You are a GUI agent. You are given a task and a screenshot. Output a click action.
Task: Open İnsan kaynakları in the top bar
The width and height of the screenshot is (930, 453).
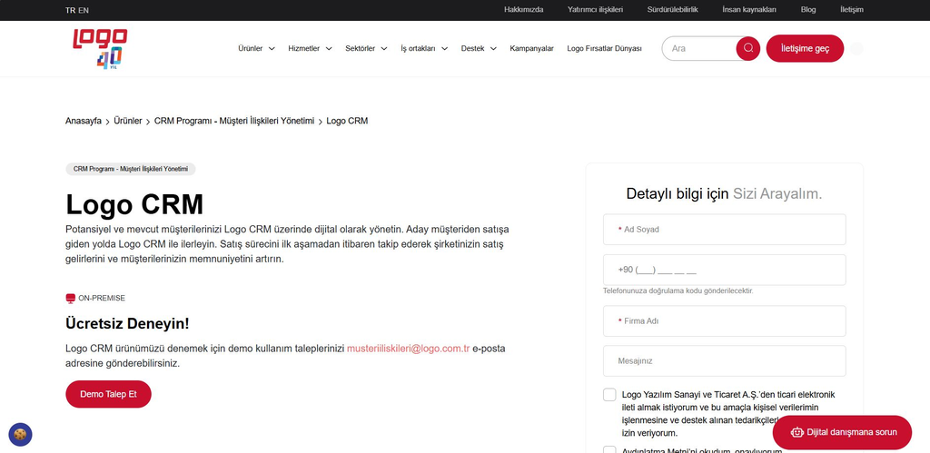[x=749, y=9]
